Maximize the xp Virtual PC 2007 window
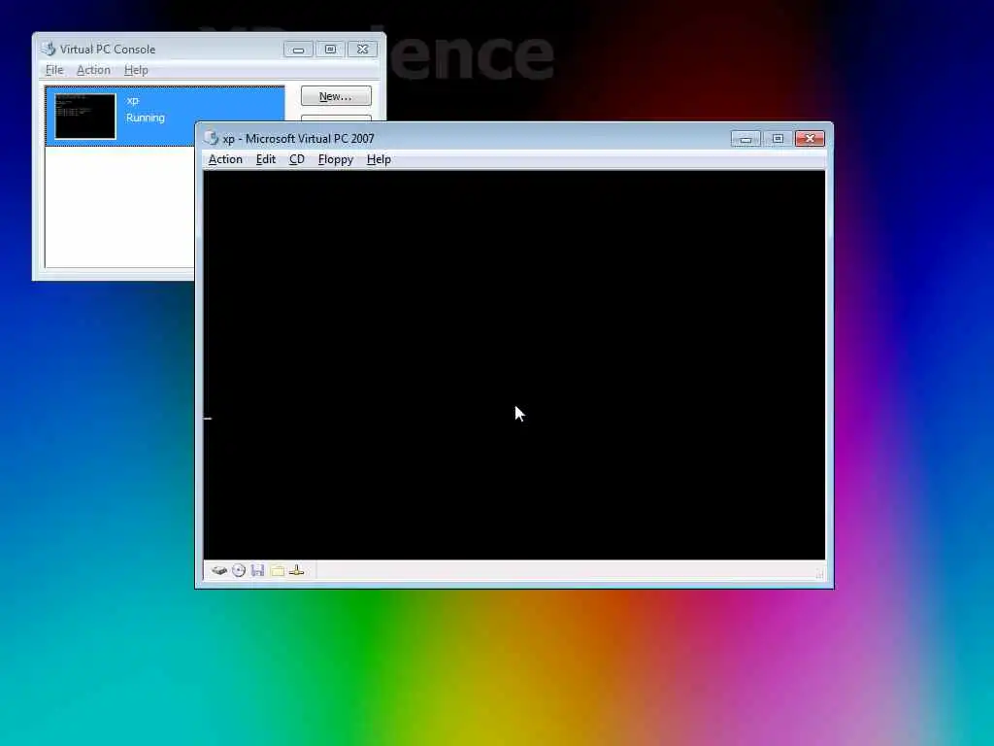Screen dimensions: 994x746 coord(778,138)
